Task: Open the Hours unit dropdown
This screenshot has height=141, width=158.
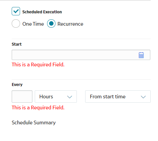Action: coord(56,96)
